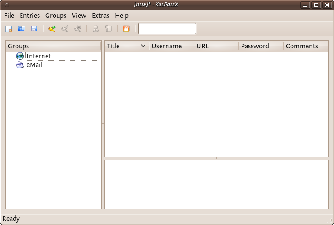Open the Extras menu
Image resolution: width=334 pixels, height=225 pixels.
[x=101, y=16]
